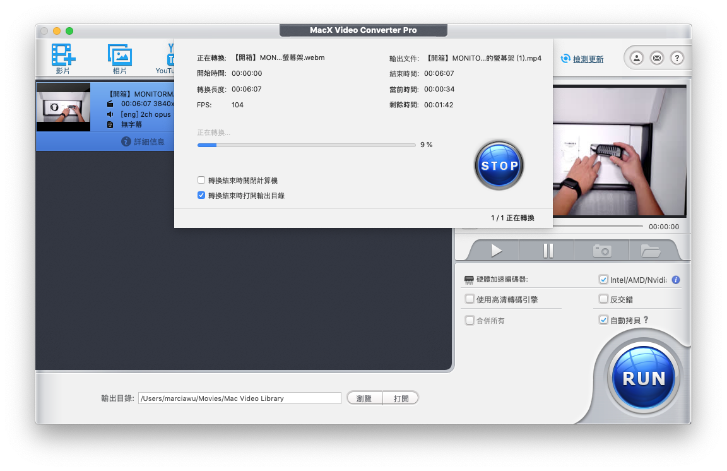Click the [eng] 2ch opus audio text
The width and height of the screenshot is (727, 471).
coord(146,114)
